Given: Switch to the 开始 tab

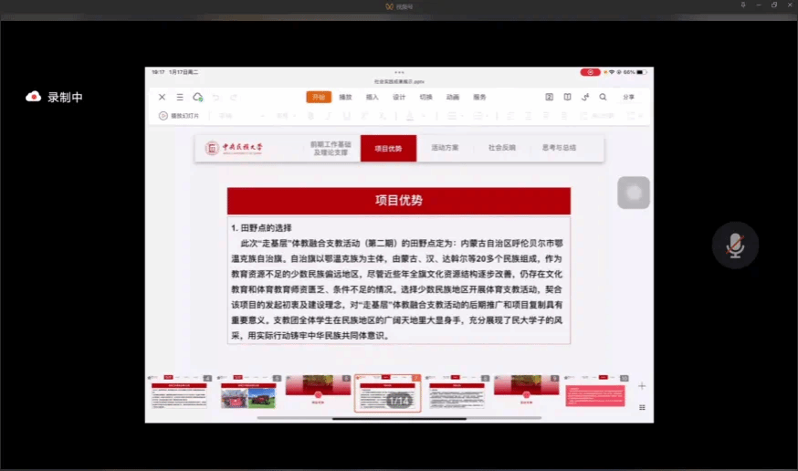Looking at the screenshot, I should 318,97.
